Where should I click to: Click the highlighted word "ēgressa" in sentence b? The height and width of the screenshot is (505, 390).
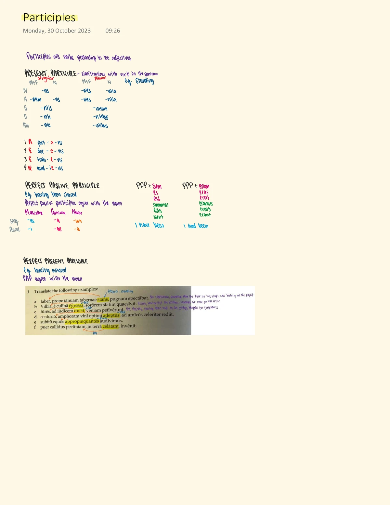click(76, 306)
